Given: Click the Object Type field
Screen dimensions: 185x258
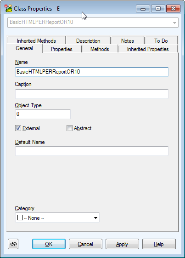Looking at the screenshot, I should tap(43, 114).
